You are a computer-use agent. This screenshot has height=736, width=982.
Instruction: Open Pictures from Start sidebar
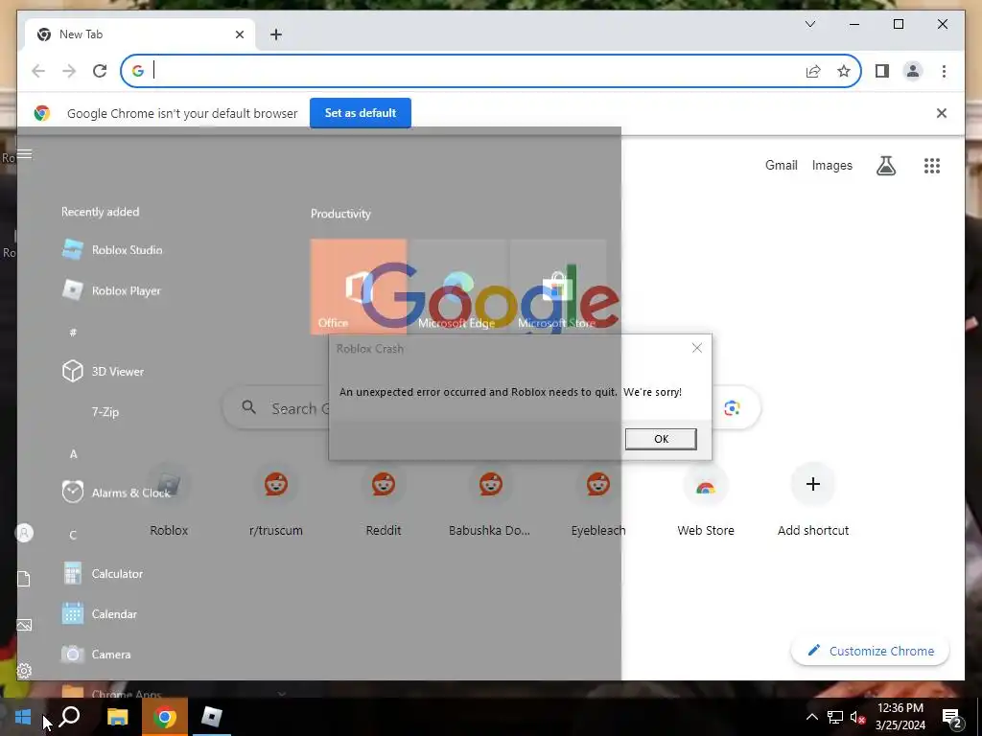tap(24, 625)
